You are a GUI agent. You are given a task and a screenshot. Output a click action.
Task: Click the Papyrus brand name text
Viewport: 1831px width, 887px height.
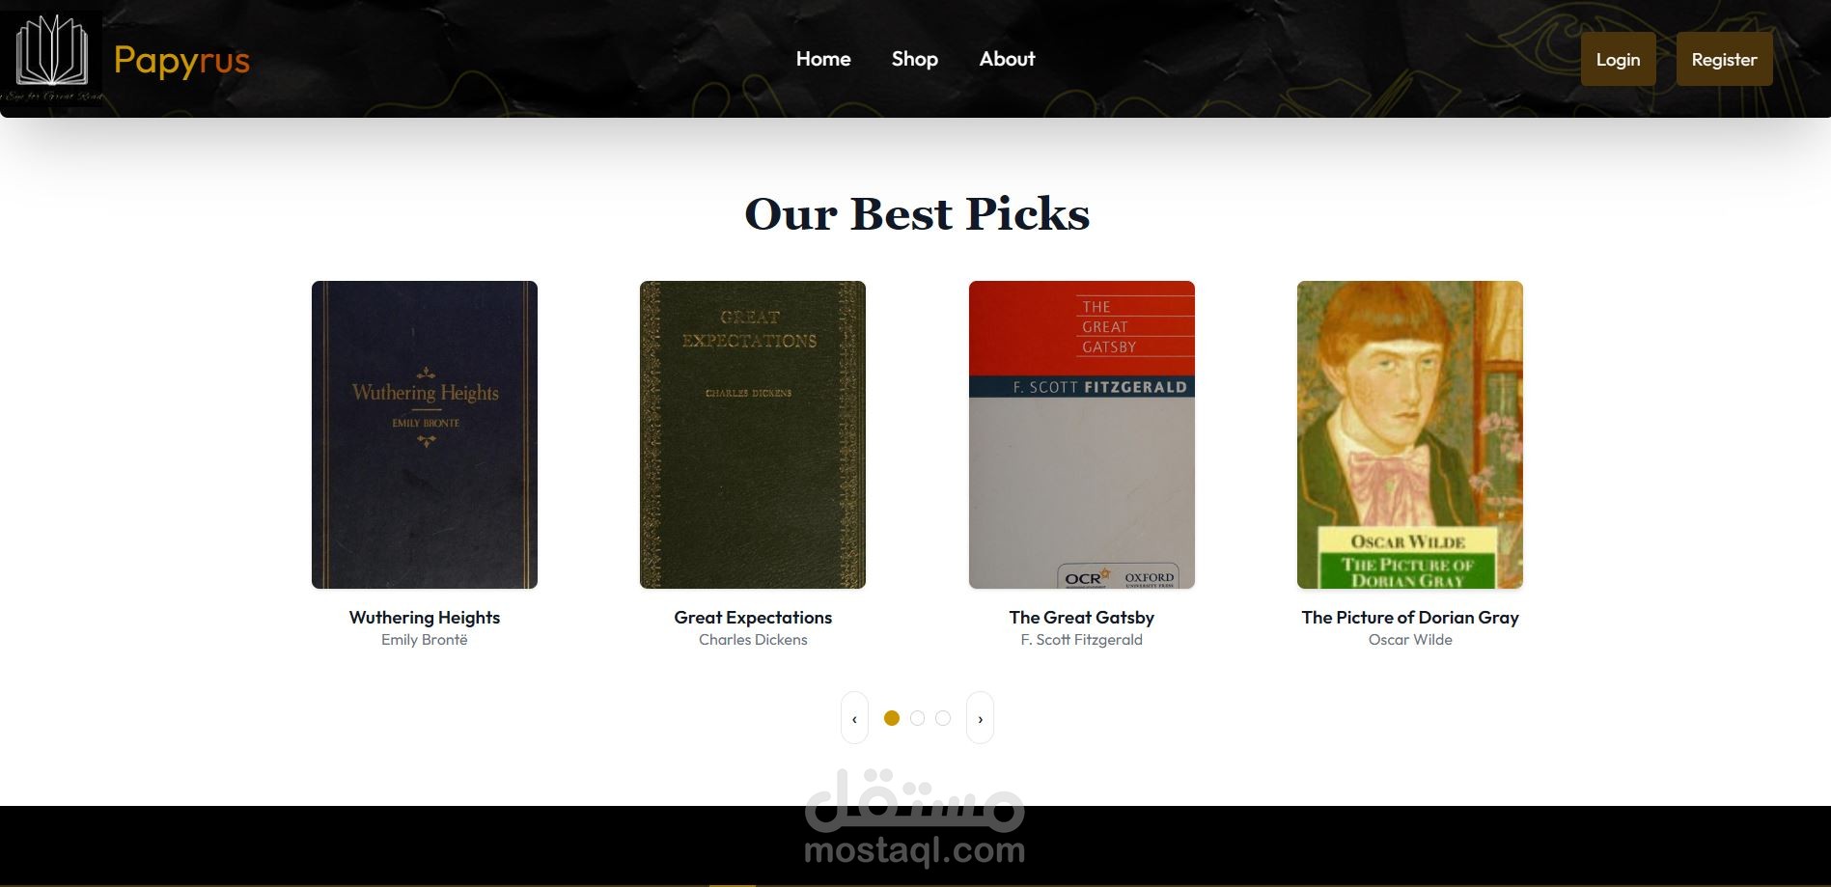[181, 60]
